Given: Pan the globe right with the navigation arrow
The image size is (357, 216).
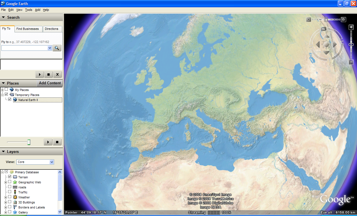Looking at the screenshot, I should pyautogui.click(x=335, y=44).
